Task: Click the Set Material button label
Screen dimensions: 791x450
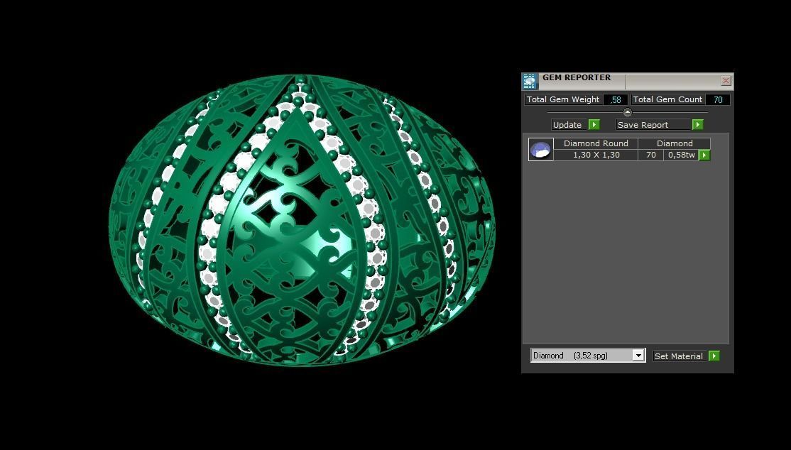Action: (x=679, y=356)
